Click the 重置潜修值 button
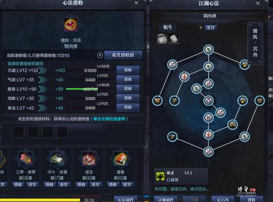Image resolution: width=273 pixels, height=202 pixels. click(123, 55)
